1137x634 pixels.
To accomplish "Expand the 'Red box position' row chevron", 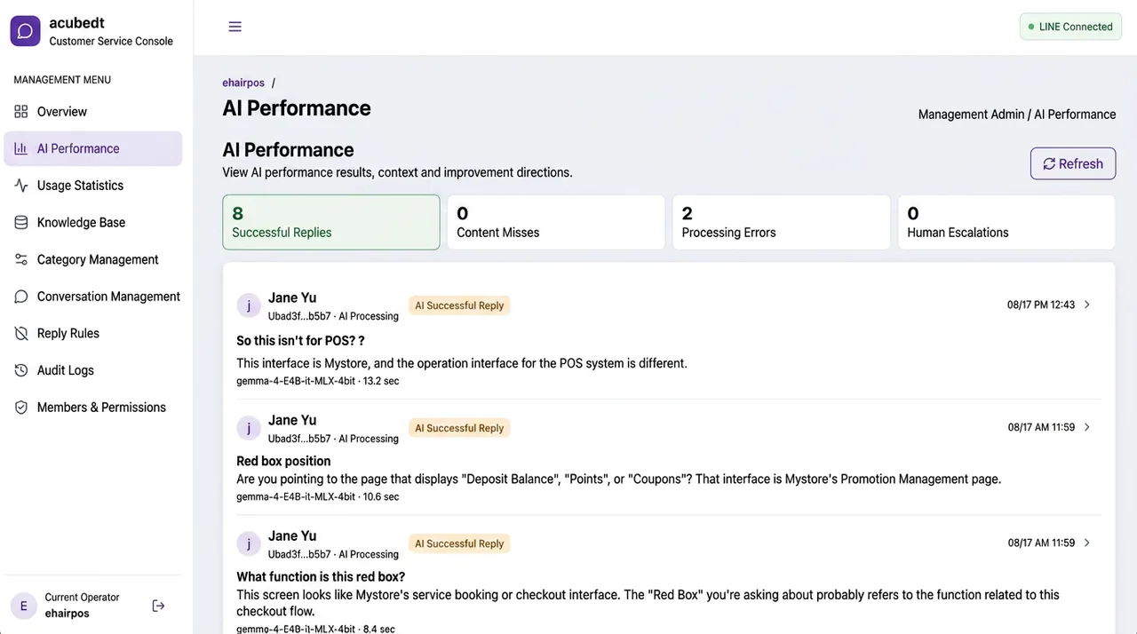I will (1087, 427).
